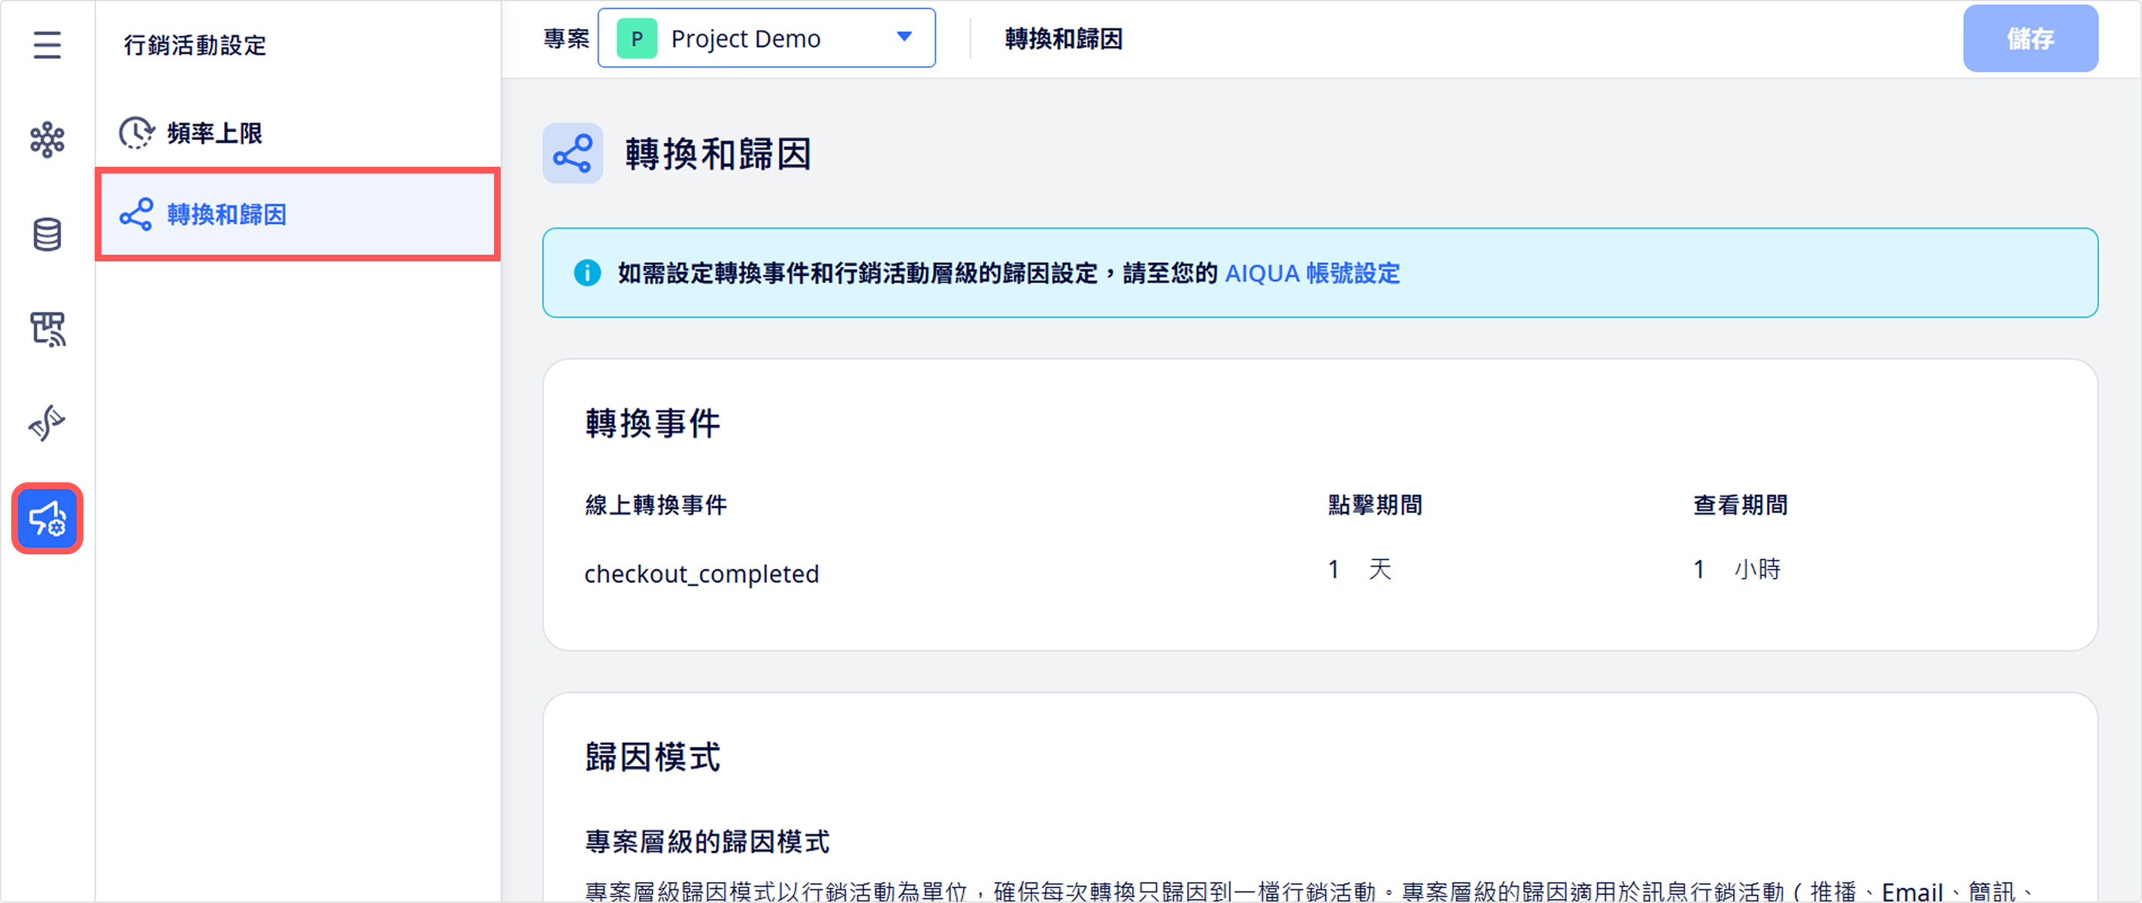2142x903 pixels.
Task: Open the 頻率上限 menu item
Action: point(298,133)
